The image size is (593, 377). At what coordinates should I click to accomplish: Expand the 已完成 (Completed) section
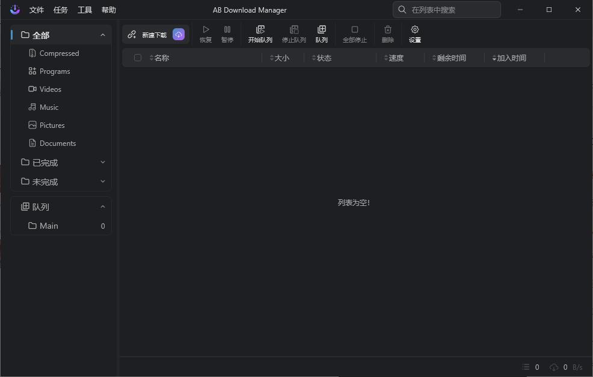[x=103, y=162]
